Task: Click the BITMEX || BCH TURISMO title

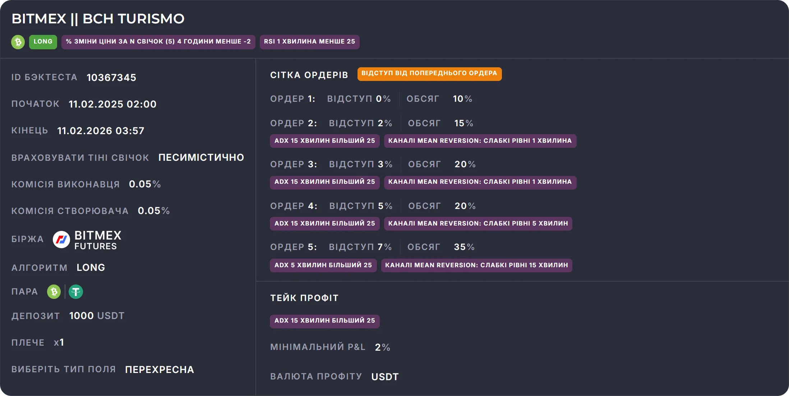Action: pyautogui.click(x=98, y=19)
